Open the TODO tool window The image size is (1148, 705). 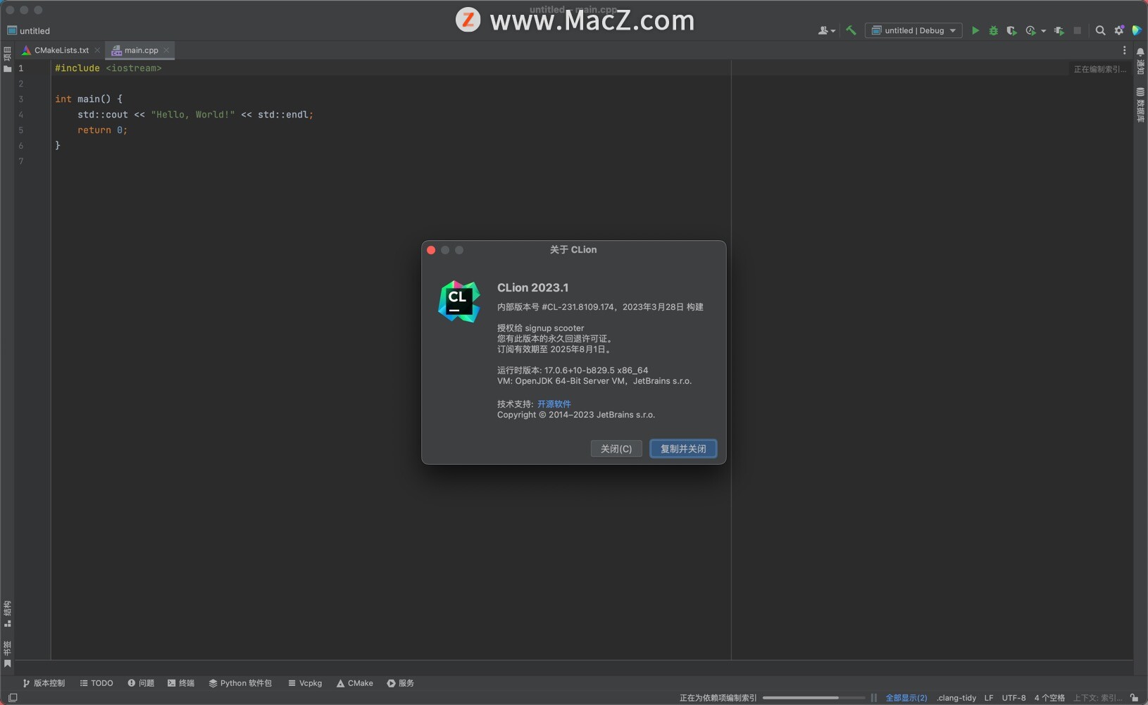coord(96,683)
